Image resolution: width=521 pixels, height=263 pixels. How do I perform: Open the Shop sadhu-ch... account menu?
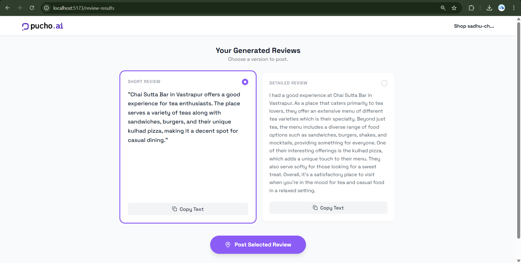(474, 26)
